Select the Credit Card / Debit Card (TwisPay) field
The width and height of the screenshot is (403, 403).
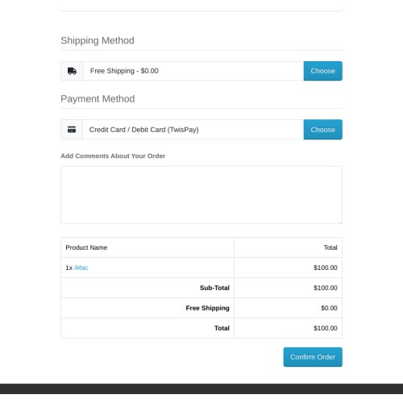[193, 130]
